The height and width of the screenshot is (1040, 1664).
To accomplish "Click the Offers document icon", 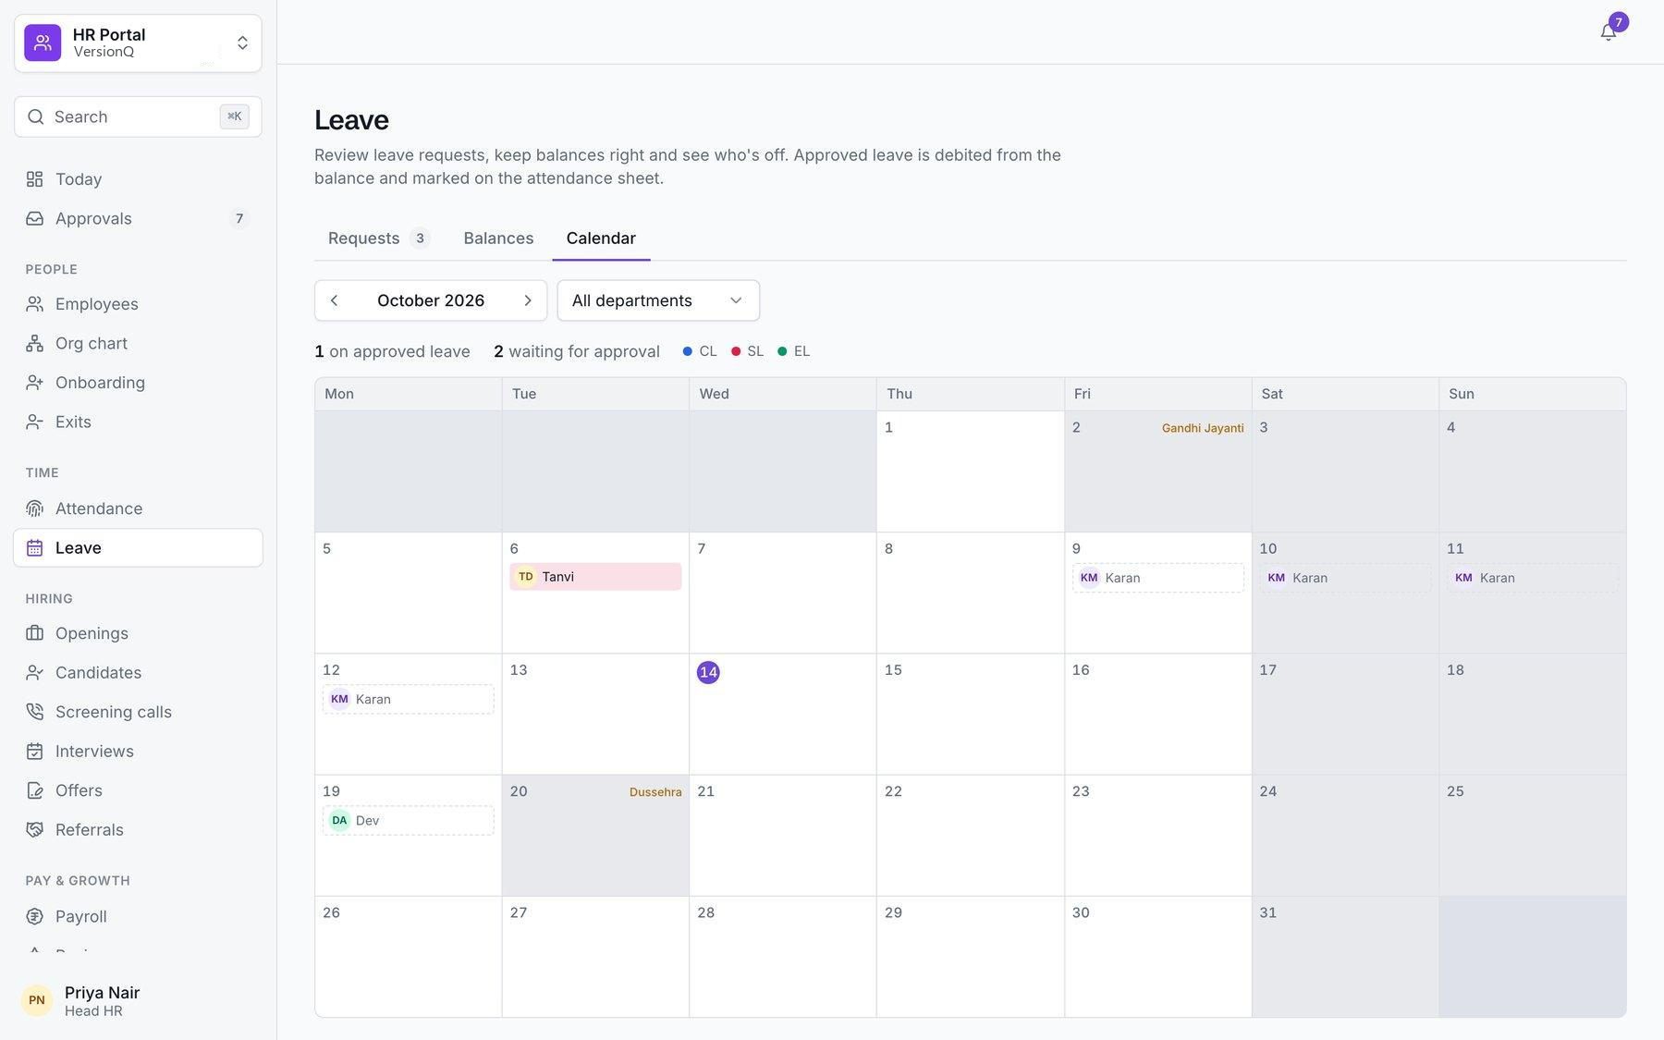I will [35, 790].
